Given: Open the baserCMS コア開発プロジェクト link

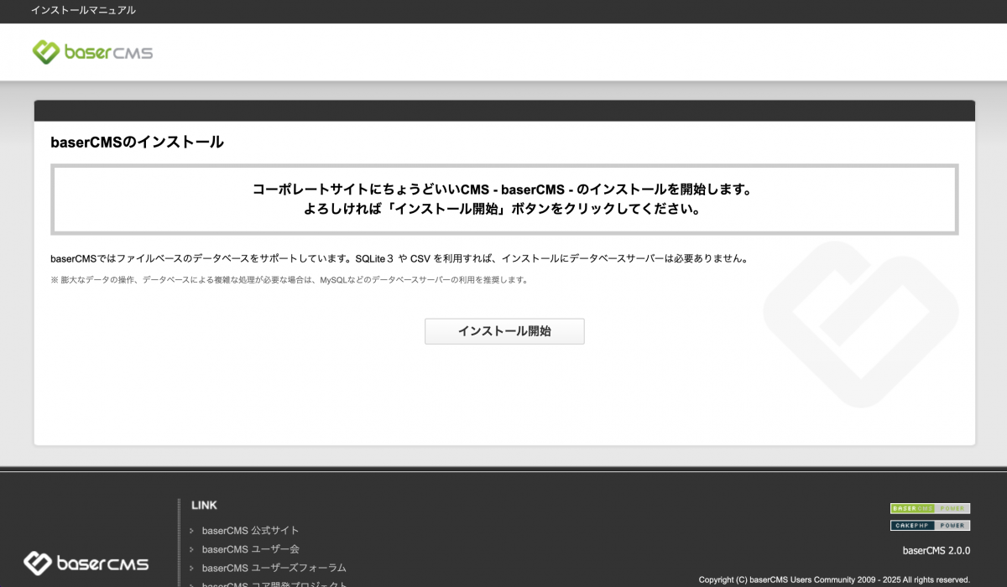Looking at the screenshot, I should (x=274, y=584).
